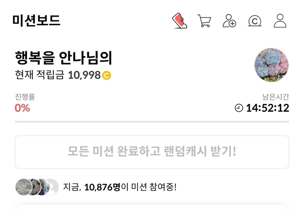This screenshot has height=209, width=304.
Task: Tap the white dog participant avatar
Action: (35, 187)
